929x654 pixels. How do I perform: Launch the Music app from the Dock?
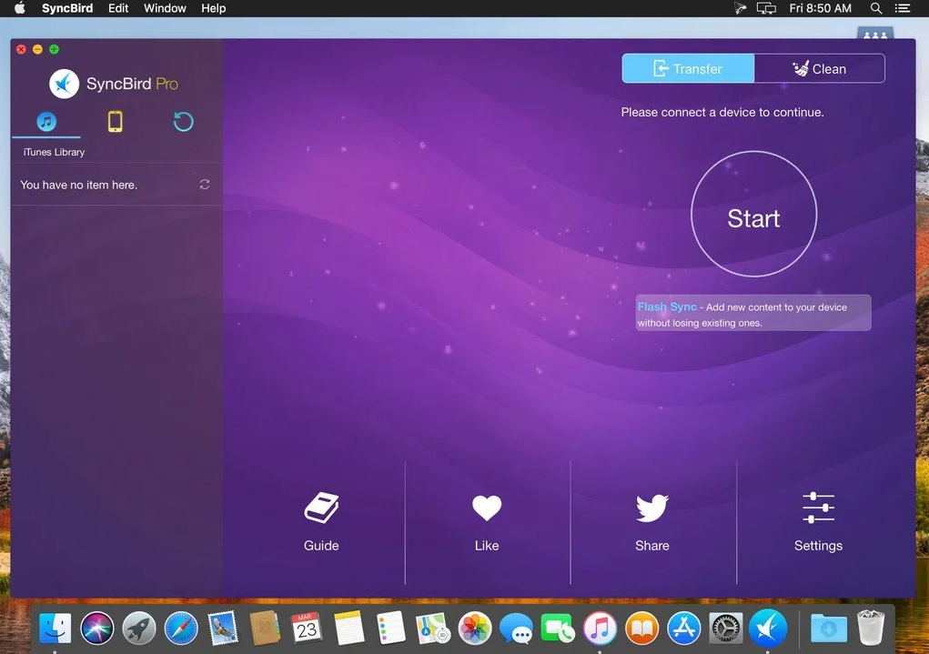pyautogui.click(x=600, y=628)
